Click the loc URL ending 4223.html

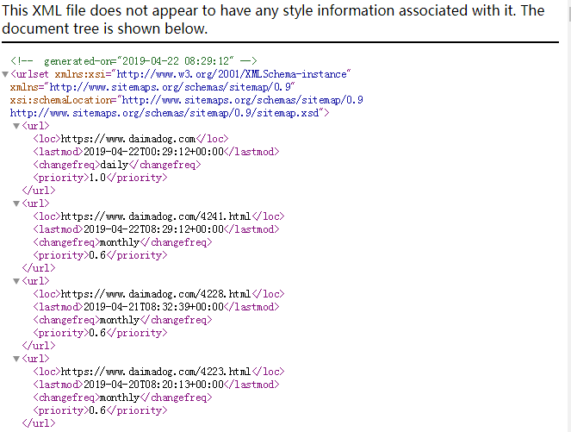pyautogui.click(x=156, y=372)
